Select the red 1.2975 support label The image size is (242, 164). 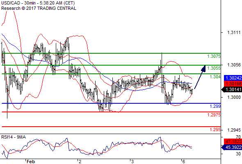214,115
